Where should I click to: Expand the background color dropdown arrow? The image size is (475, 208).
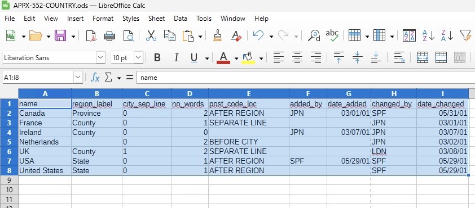[x=261, y=58]
